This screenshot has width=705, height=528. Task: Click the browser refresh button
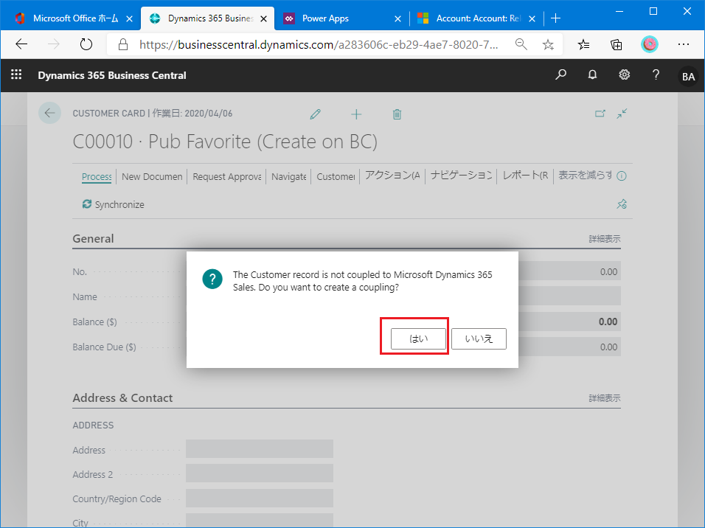[86, 44]
